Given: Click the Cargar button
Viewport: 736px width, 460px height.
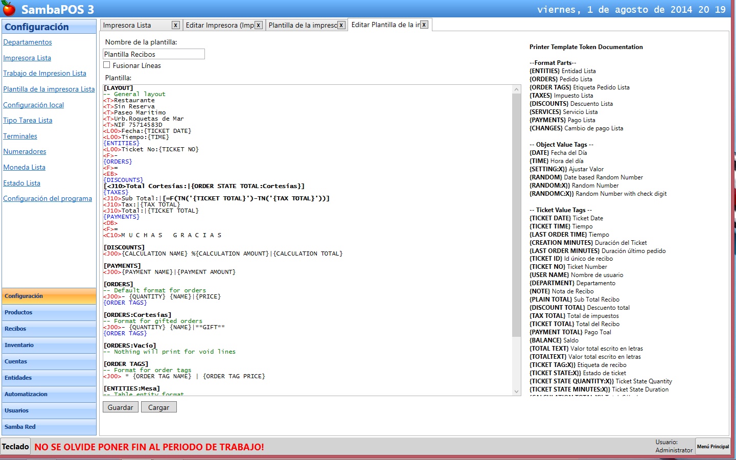Looking at the screenshot, I should [158, 407].
